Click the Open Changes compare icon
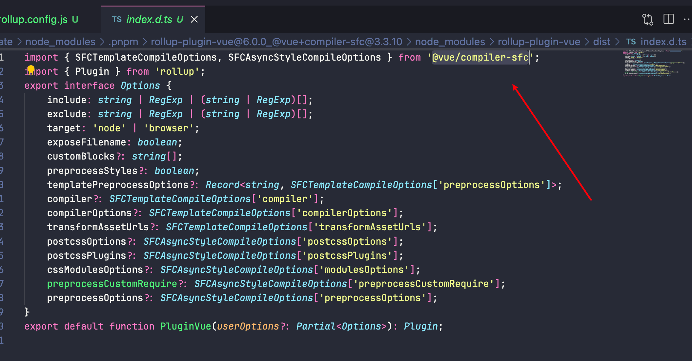This screenshot has height=361, width=692. [647, 19]
